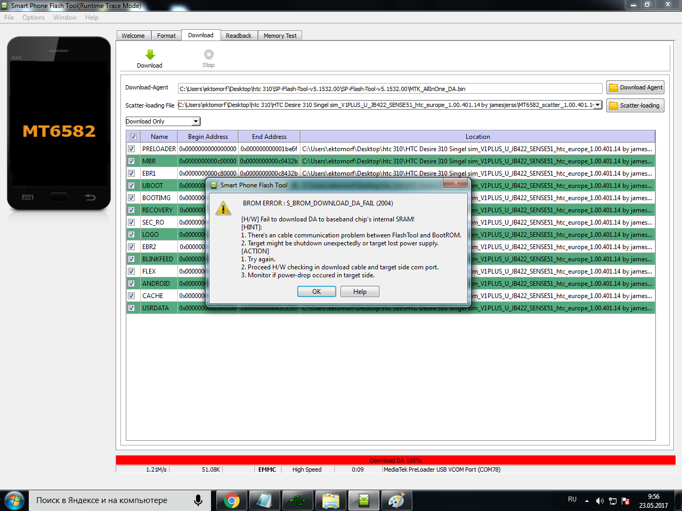Viewport: 682px width, 511px height.
Task: Open the File menu
Action: 9,18
